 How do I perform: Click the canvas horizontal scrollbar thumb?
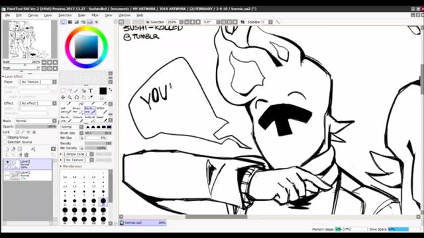pyautogui.click(x=216, y=217)
